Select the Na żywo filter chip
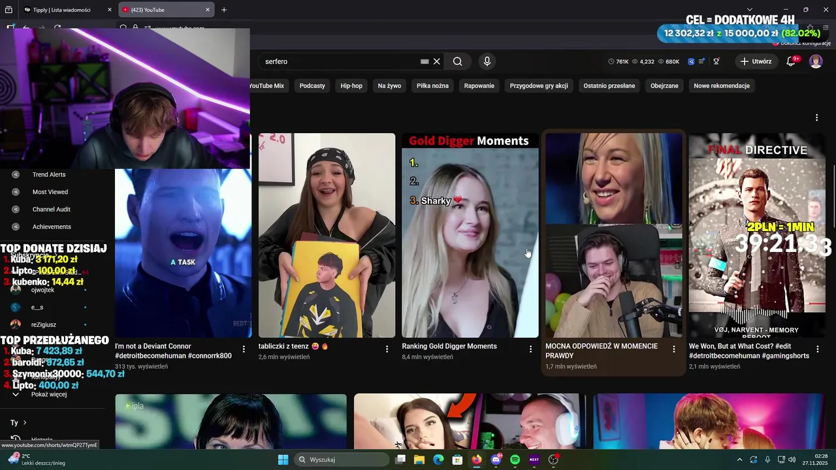This screenshot has width=836, height=470. tap(389, 86)
